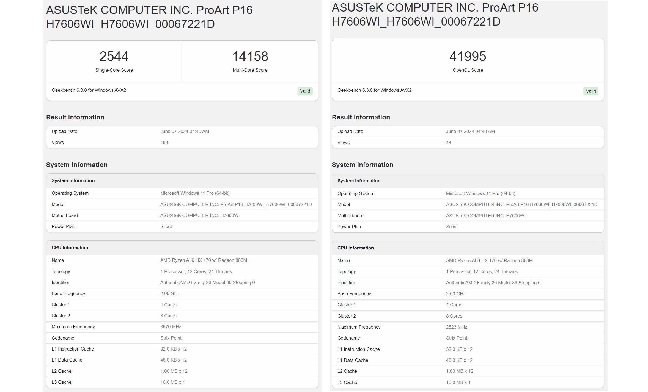Click the left panel's L2 Cache value 1.00 MB x 12
The width and height of the screenshot is (648, 392).
pyautogui.click(x=174, y=371)
